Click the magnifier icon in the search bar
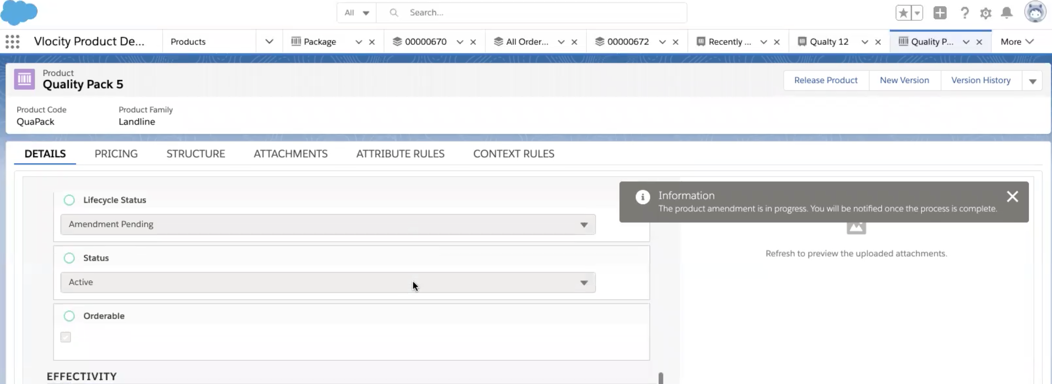This screenshot has height=384, width=1052. [394, 13]
